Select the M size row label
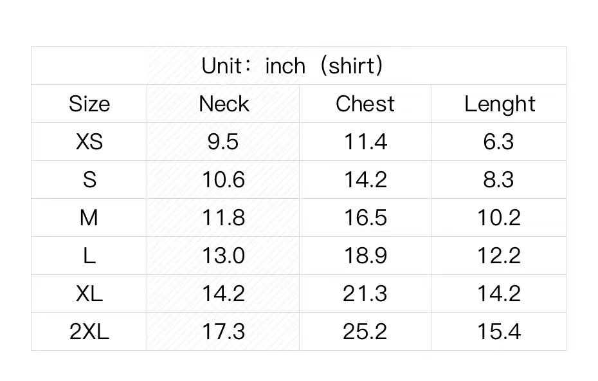598x381 pixels. [89, 218]
